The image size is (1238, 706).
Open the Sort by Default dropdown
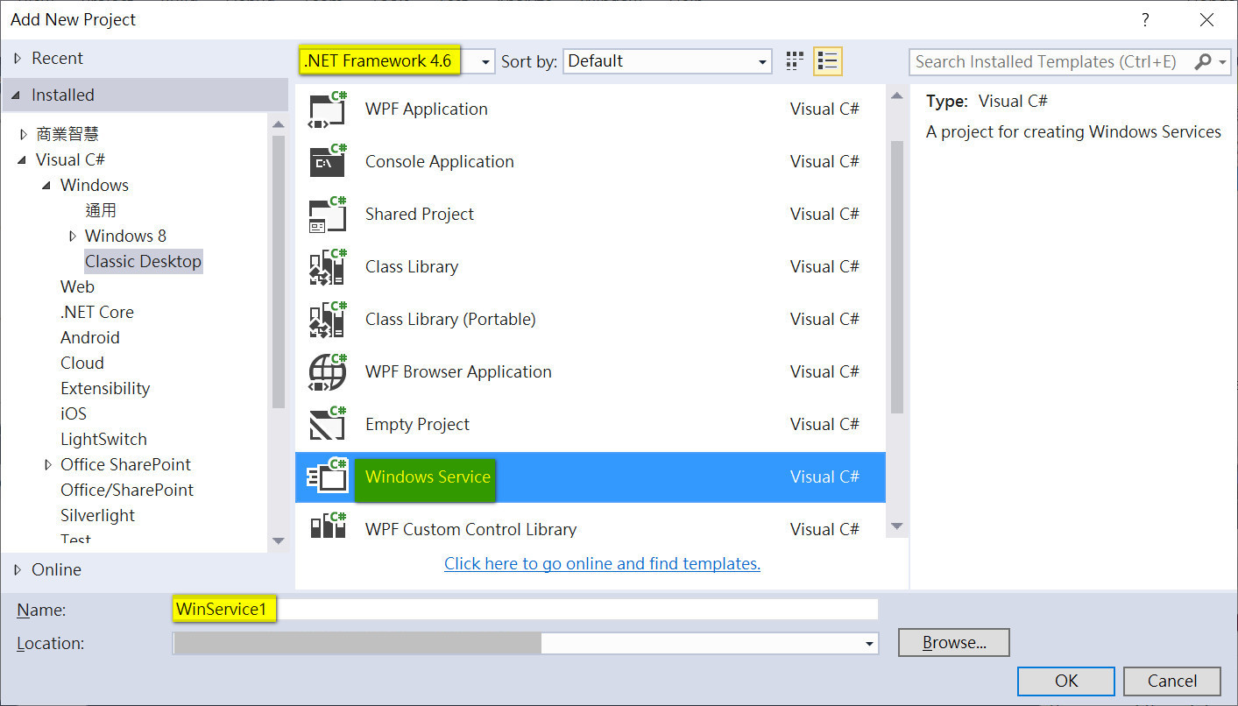(x=762, y=61)
